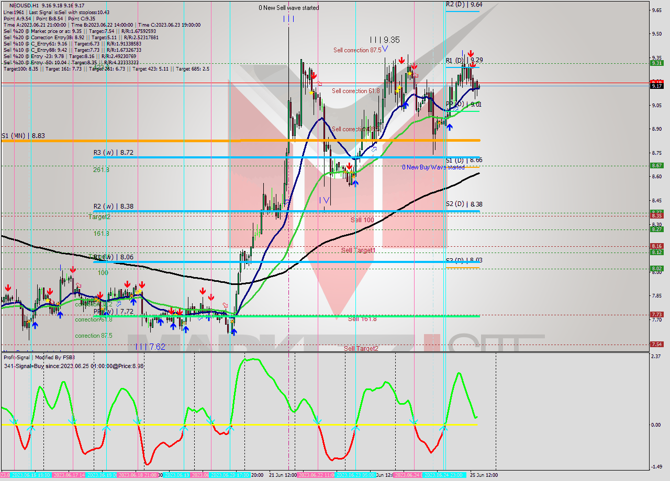Viewport: 670px width, 481px height.
Task: Click the green '261.8' Fibonacci label
Action: tap(102, 170)
